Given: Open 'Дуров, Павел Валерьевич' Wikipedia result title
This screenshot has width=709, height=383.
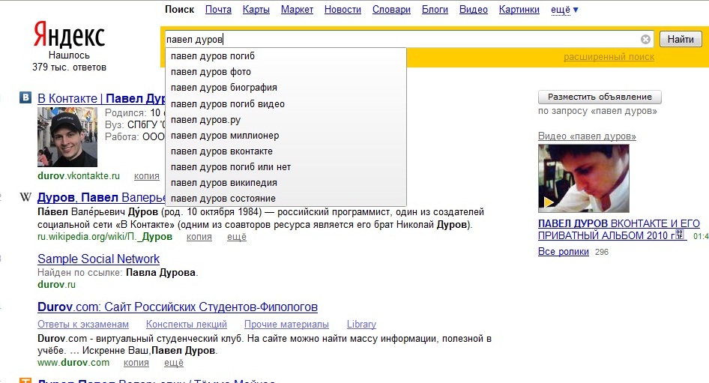Looking at the screenshot, I should tap(102, 198).
